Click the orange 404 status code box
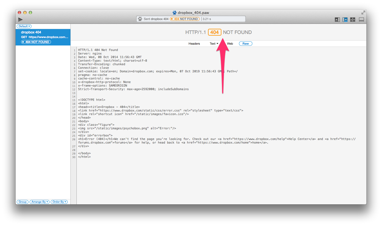This screenshot has width=382, height=226. click(x=215, y=32)
